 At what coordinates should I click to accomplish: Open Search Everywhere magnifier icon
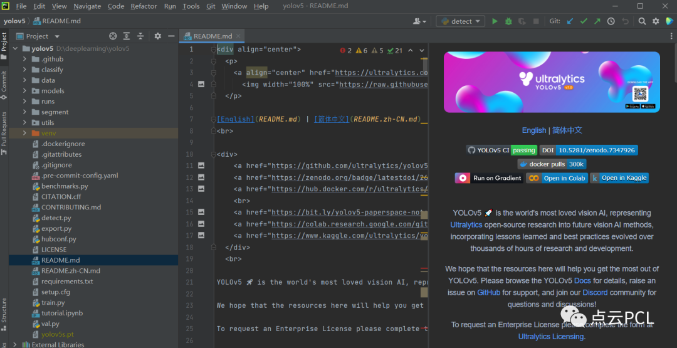[x=642, y=21]
